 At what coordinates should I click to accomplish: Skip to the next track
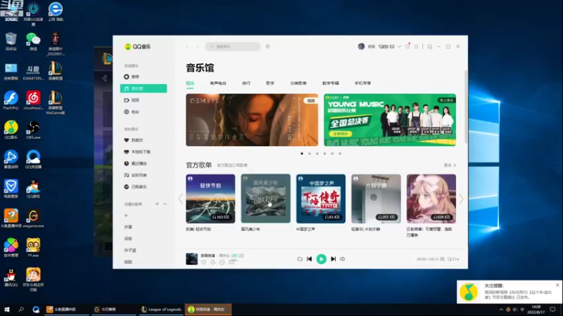tap(333, 259)
